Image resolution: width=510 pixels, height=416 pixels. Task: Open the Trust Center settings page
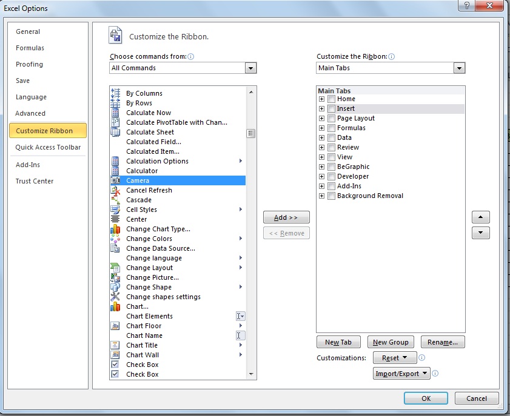(36, 181)
